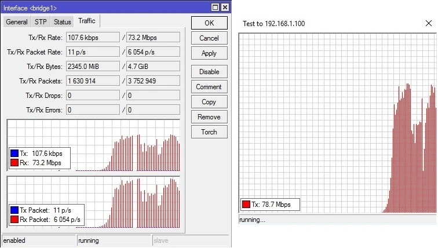The height and width of the screenshot is (248, 438).
Task: Maximize the Interface bridge1 window
Action: 215,8
